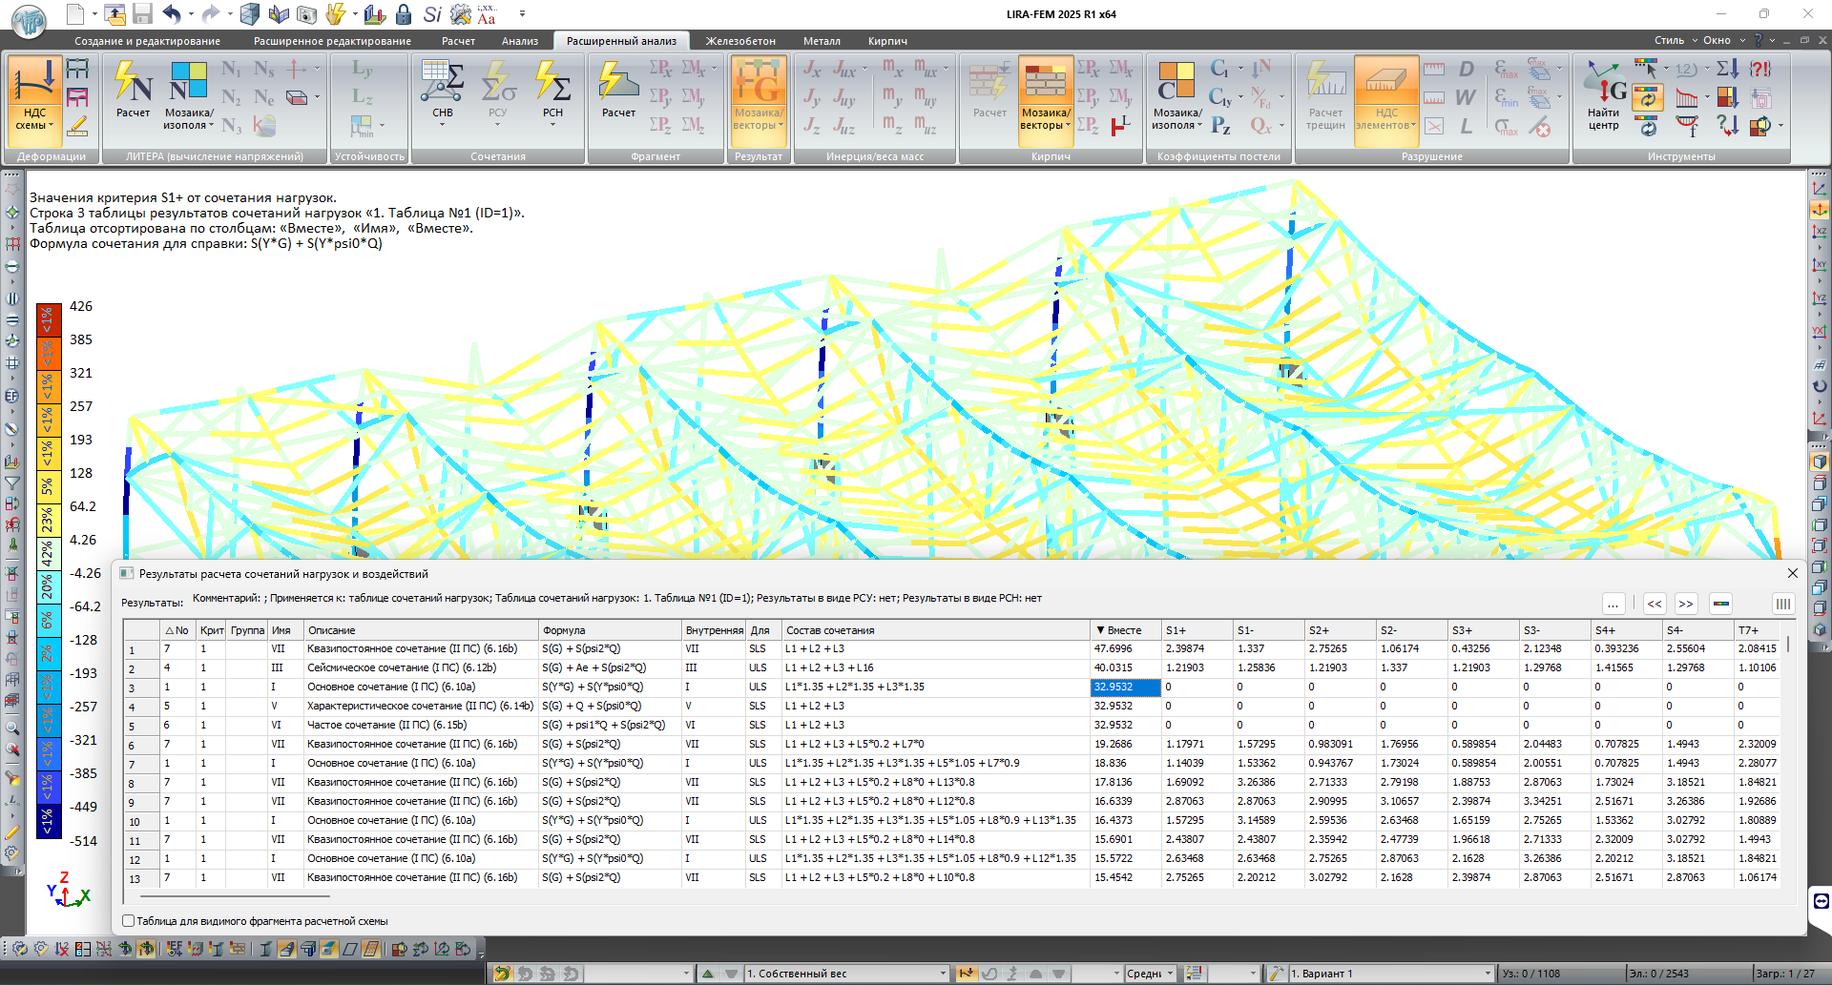The height and width of the screenshot is (985, 1832).
Task: Click the Фрагмент Расчет icon
Action: tap(618, 89)
